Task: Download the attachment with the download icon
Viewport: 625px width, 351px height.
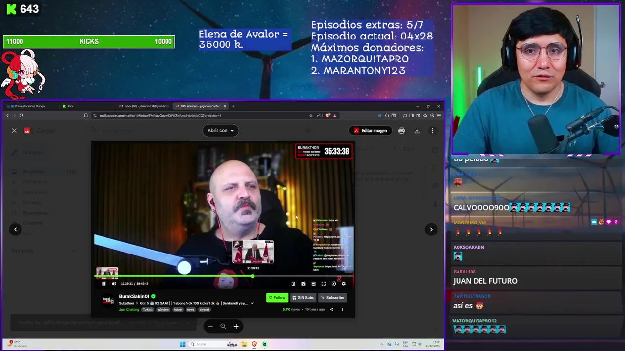Action: point(417,130)
